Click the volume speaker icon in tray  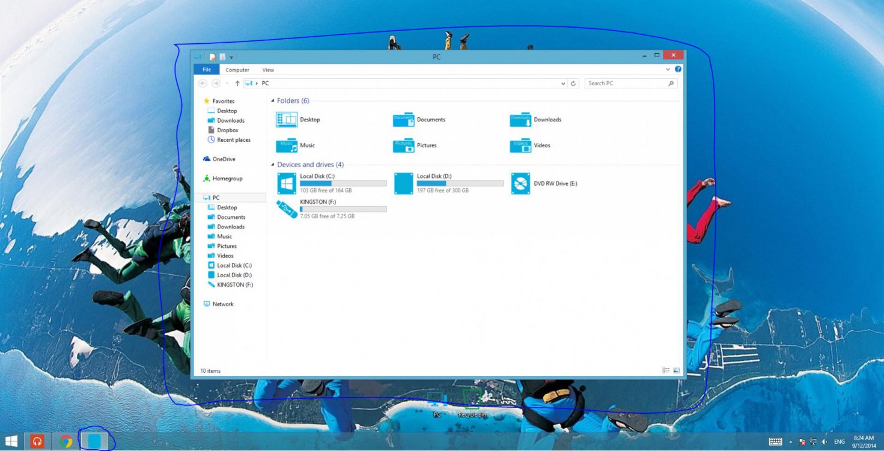tap(824, 442)
